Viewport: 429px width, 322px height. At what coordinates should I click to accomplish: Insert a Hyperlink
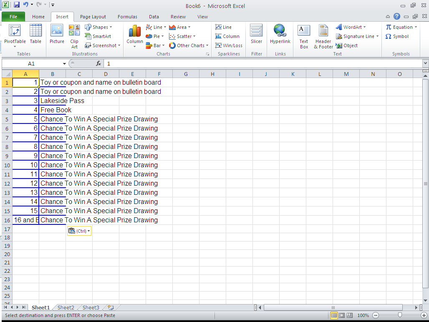(280, 34)
